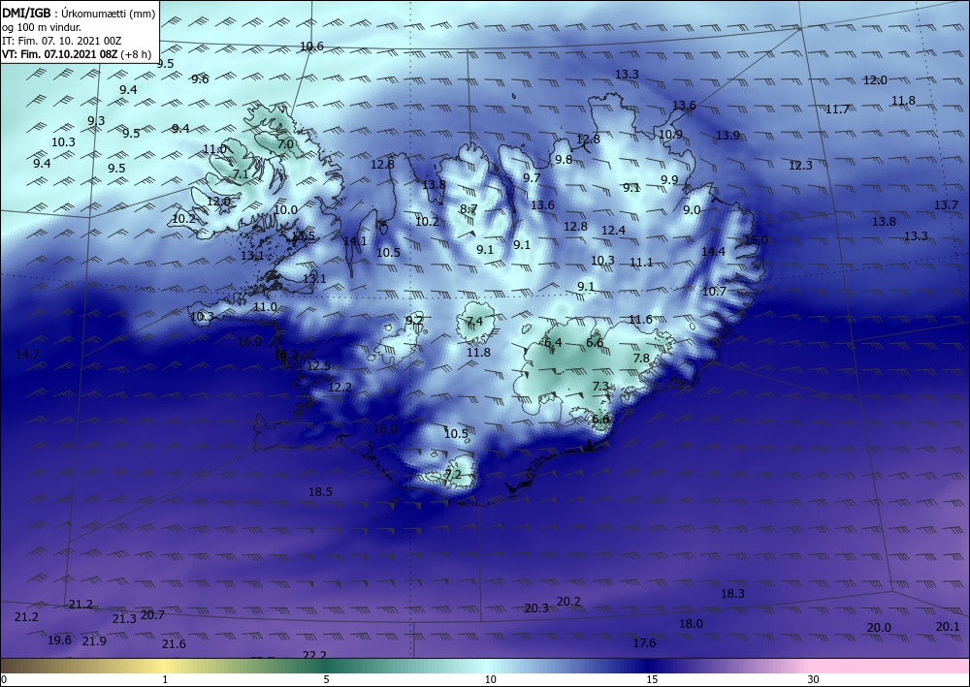The height and width of the screenshot is (687, 970).
Task: Click the legend text "og 100 m vindur."
Action: pos(42,27)
